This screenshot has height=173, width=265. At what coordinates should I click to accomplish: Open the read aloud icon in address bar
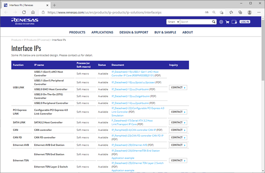click(x=207, y=12)
